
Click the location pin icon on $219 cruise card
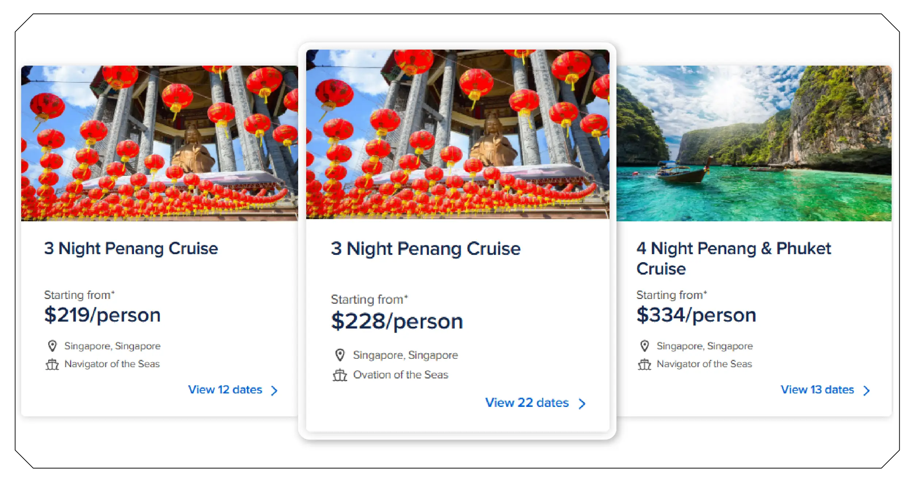(x=53, y=346)
